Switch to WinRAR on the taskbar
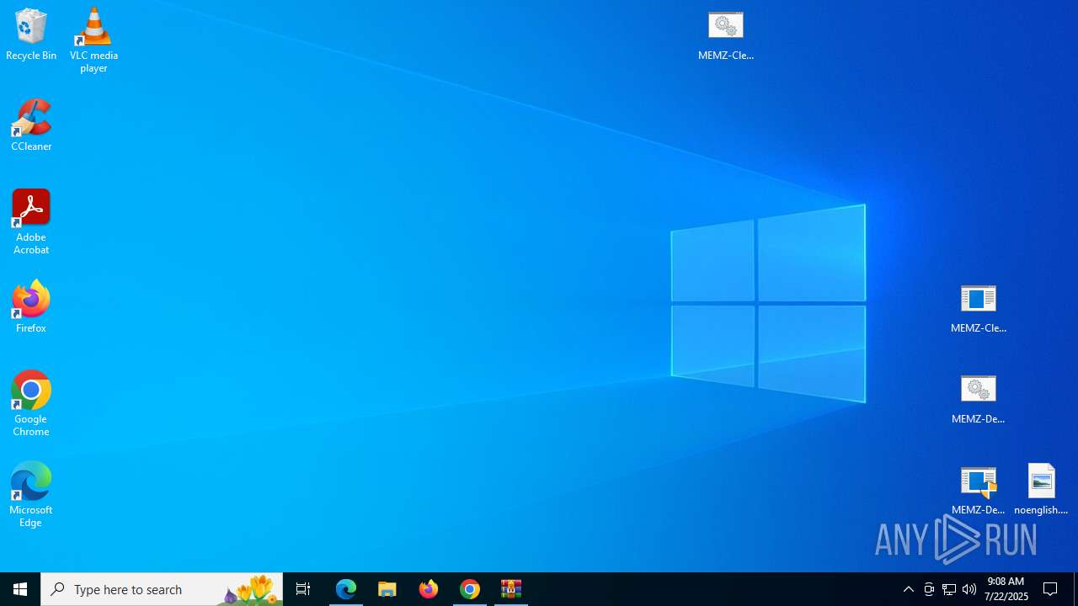1078x606 pixels. click(511, 589)
